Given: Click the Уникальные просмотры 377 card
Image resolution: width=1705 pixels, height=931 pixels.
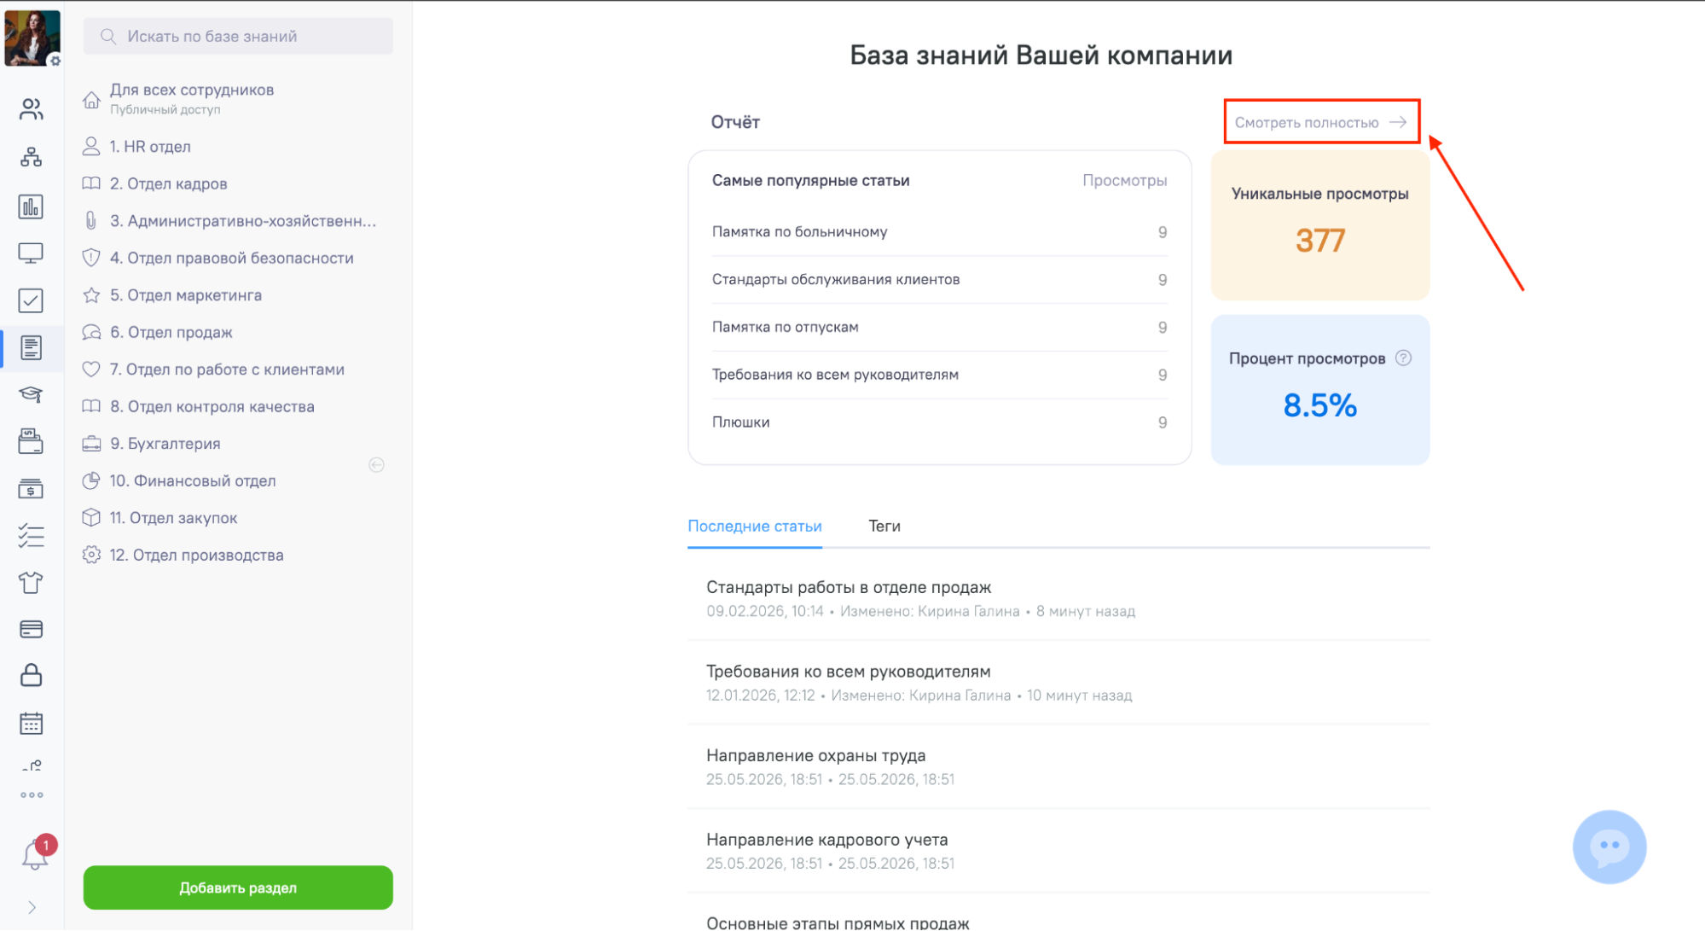Looking at the screenshot, I should pyautogui.click(x=1319, y=225).
